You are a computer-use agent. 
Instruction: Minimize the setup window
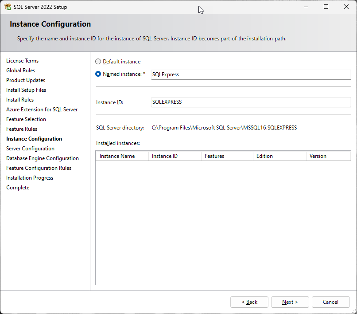click(x=306, y=7)
